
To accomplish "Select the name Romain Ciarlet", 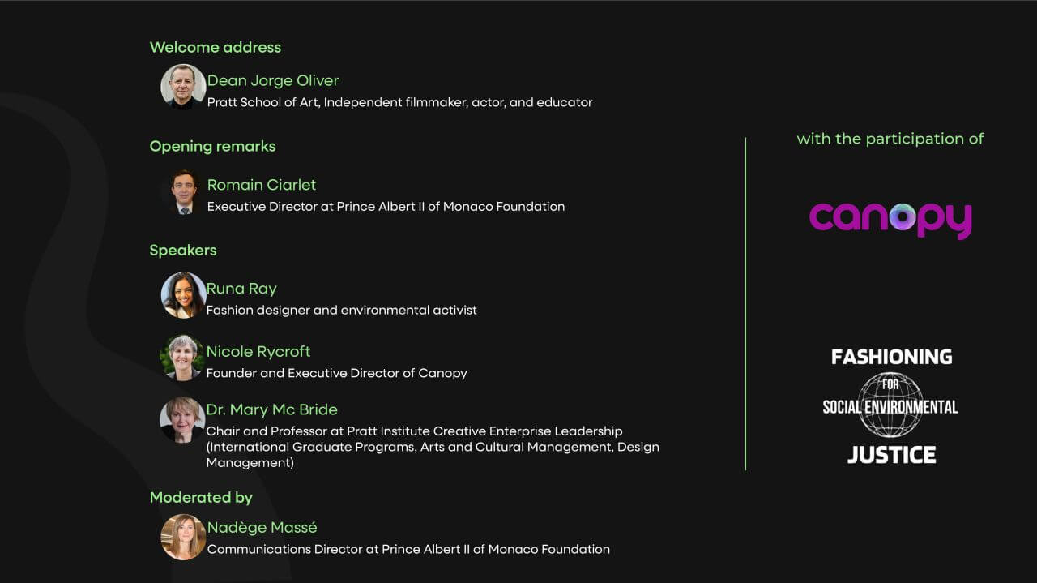I will tap(262, 185).
